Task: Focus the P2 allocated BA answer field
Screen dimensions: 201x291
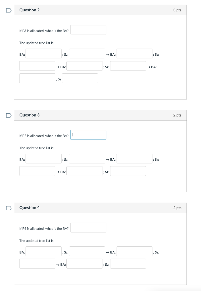Action: pyautogui.click(x=88, y=135)
